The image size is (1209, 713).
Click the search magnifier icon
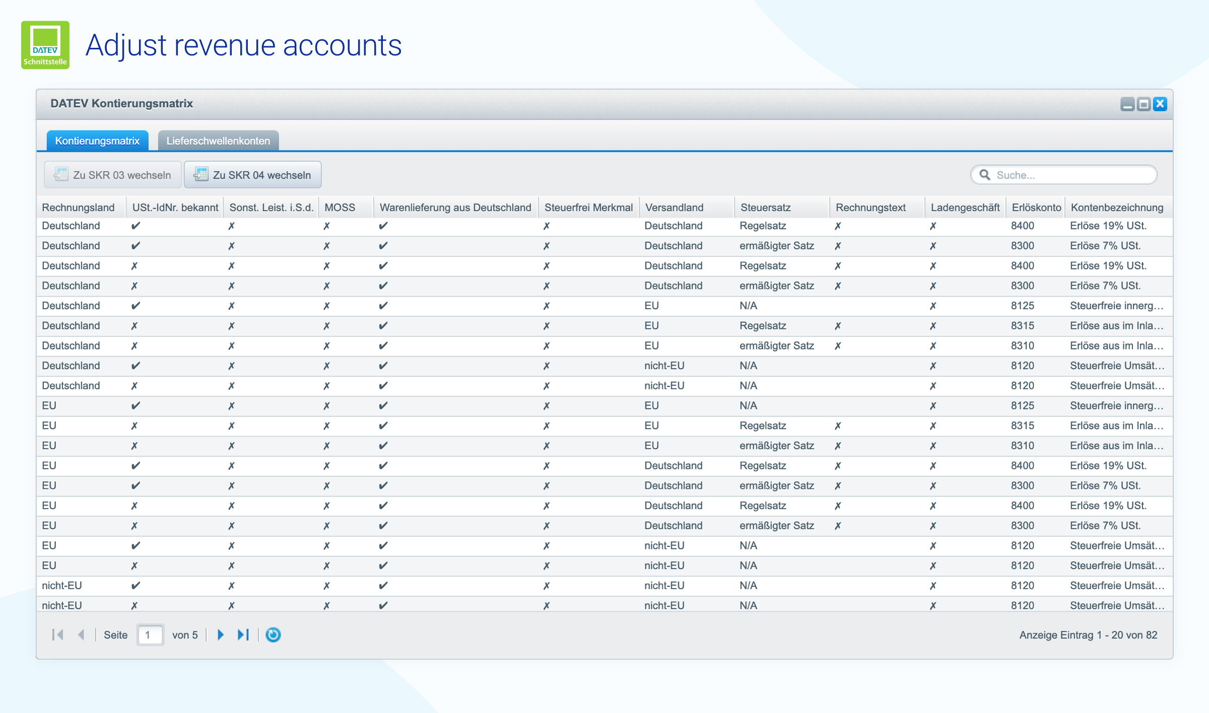pyautogui.click(x=984, y=175)
